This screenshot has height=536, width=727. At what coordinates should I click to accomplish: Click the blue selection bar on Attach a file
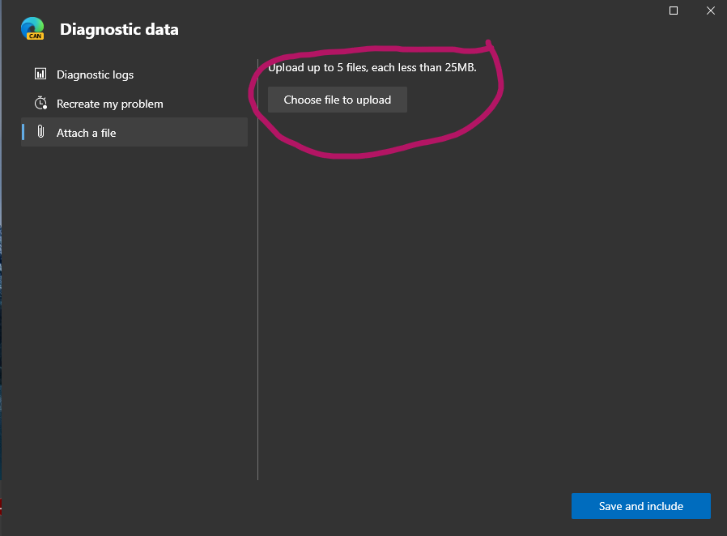pyautogui.click(x=23, y=132)
